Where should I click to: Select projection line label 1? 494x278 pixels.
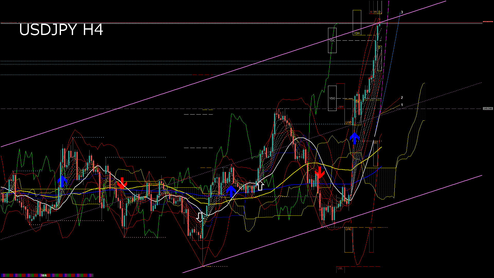click(402, 105)
